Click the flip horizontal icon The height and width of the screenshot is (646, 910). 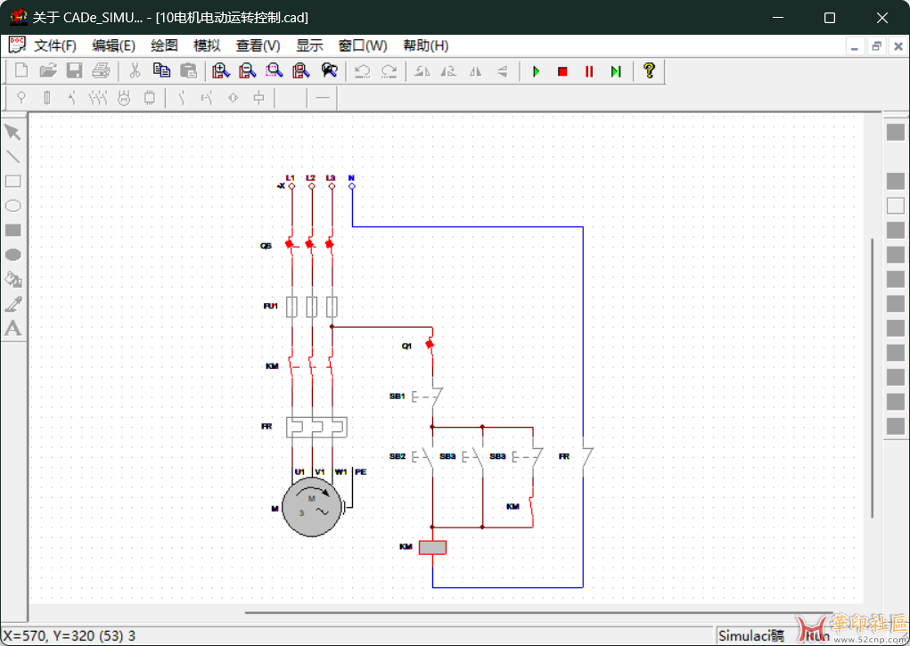point(476,71)
